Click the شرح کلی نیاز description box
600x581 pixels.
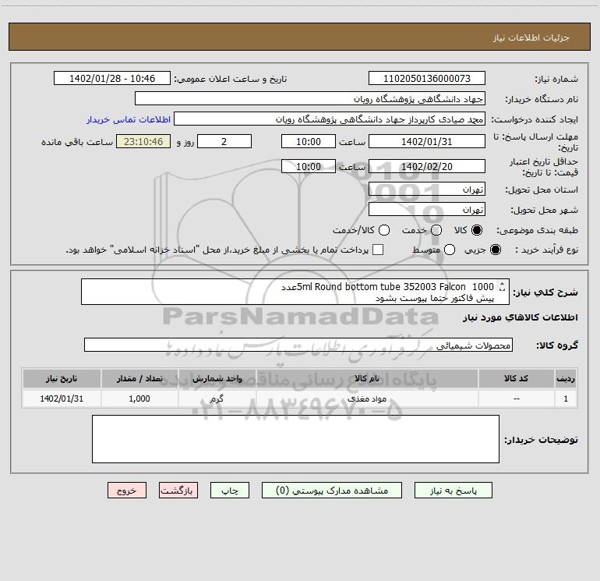point(295,292)
